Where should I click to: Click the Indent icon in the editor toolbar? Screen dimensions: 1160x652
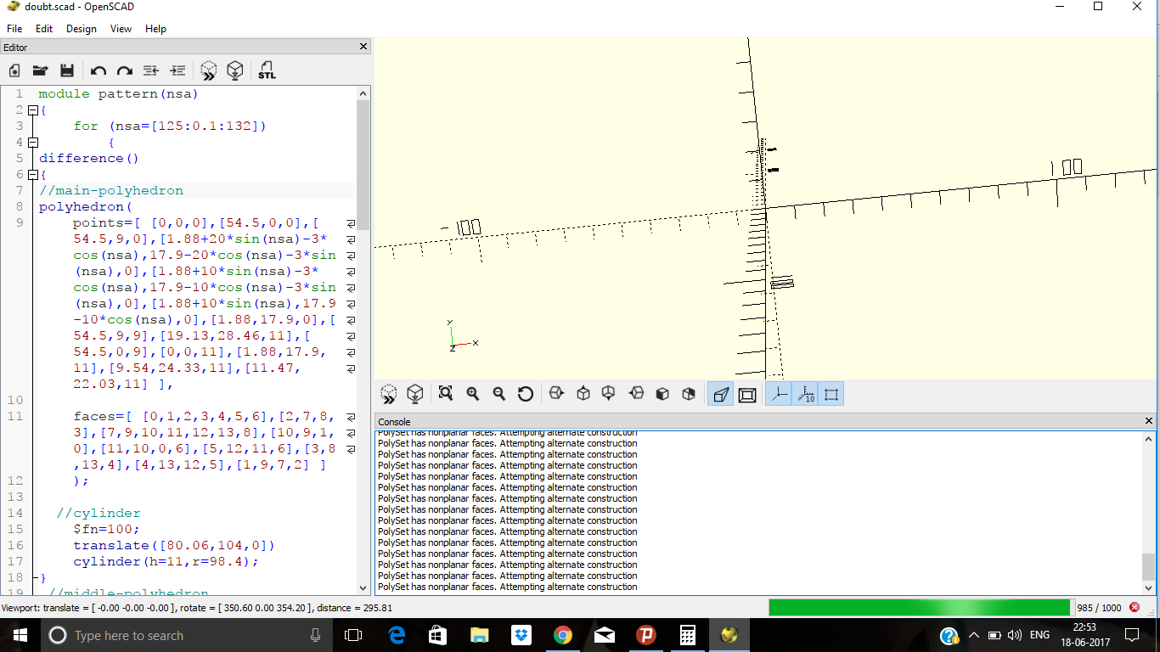coord(177,70)
